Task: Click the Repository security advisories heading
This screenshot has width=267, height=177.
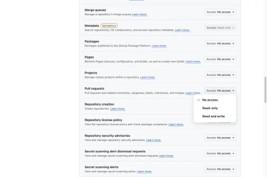Action: click(107, 136)
